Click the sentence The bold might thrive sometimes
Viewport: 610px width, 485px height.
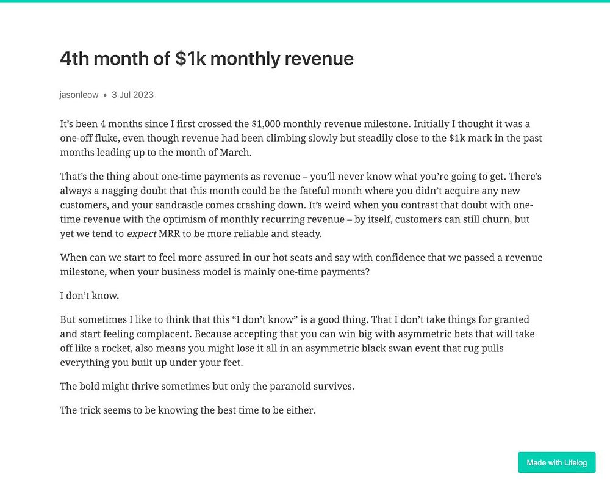point(207,387)
